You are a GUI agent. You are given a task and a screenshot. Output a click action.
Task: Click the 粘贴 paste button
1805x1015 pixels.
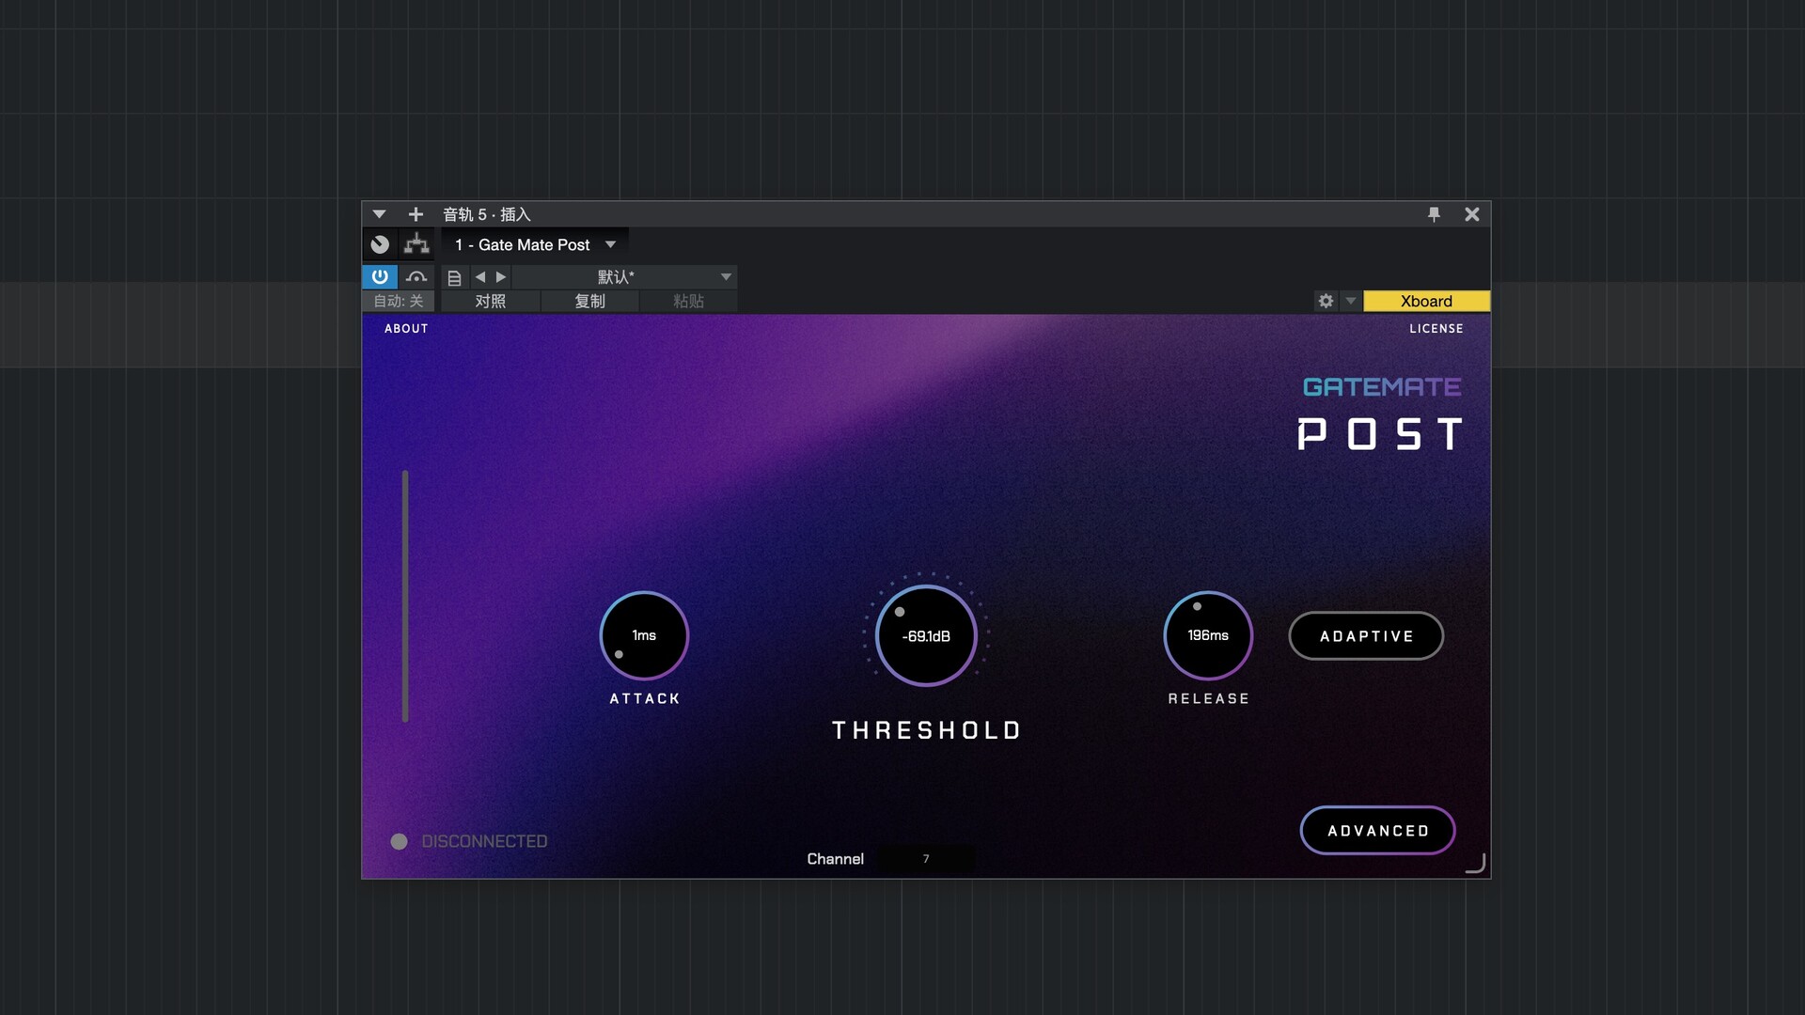[688, 301]
